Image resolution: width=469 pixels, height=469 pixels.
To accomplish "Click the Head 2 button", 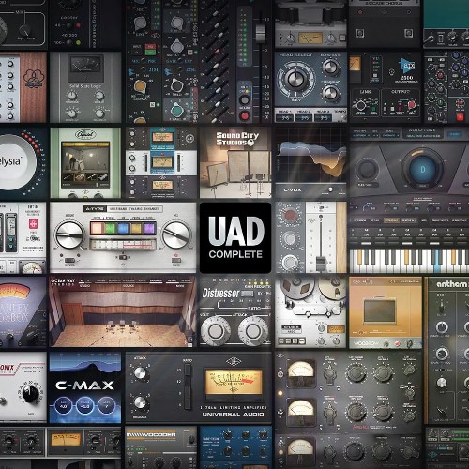I will click(304, 118).
